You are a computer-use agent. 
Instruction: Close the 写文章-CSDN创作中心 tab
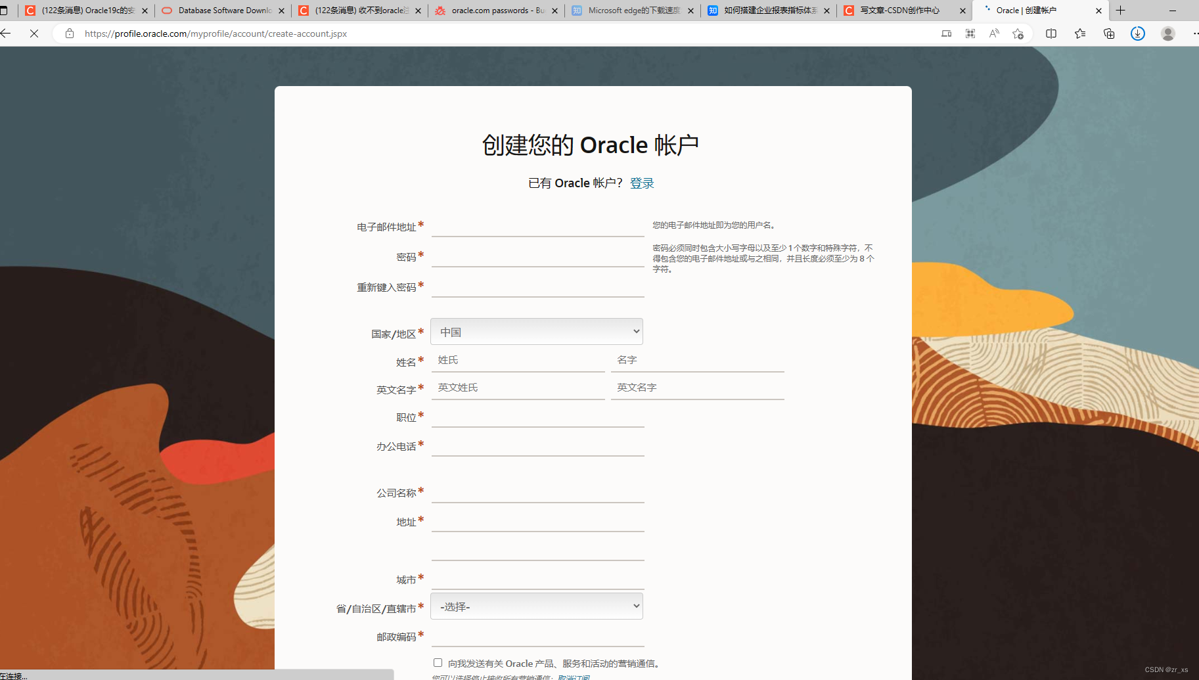tap(962, 11)
